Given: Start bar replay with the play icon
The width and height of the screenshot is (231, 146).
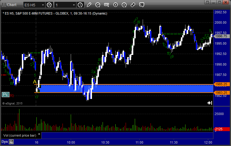Looking at the screenshot, I should (115, 5).
